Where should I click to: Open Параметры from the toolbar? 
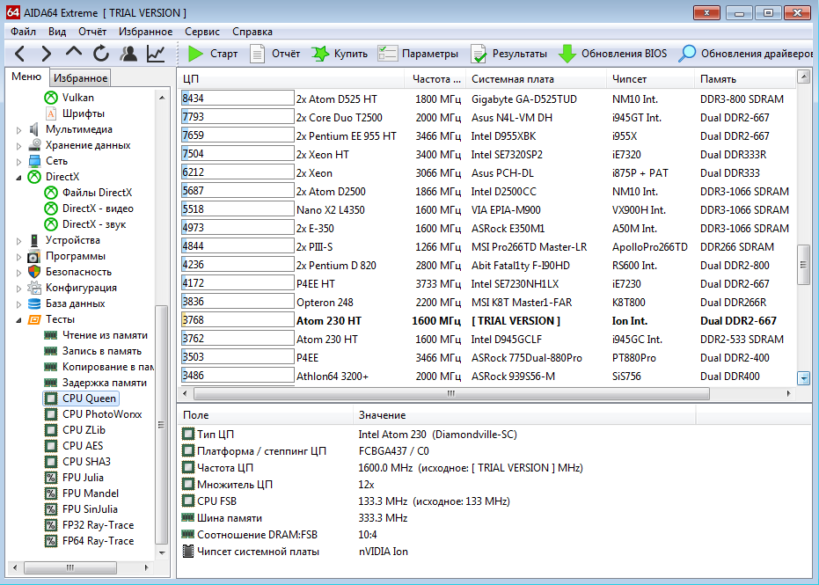point(418,54)
